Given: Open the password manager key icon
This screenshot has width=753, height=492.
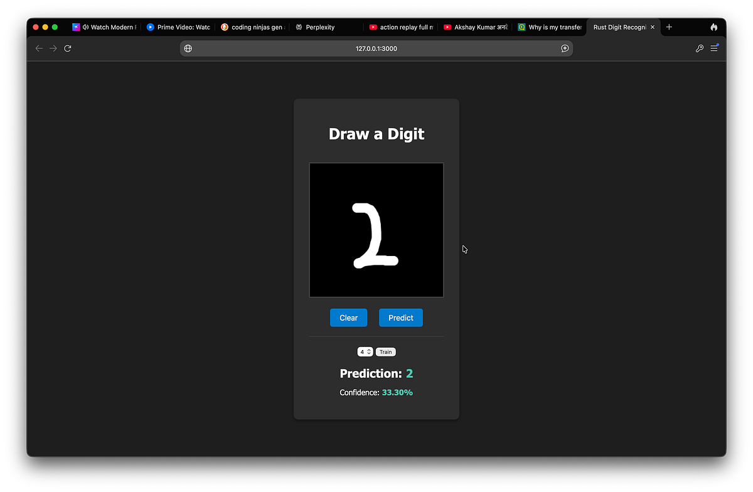Looking at the screenshot, I should [x=699, y=48].
